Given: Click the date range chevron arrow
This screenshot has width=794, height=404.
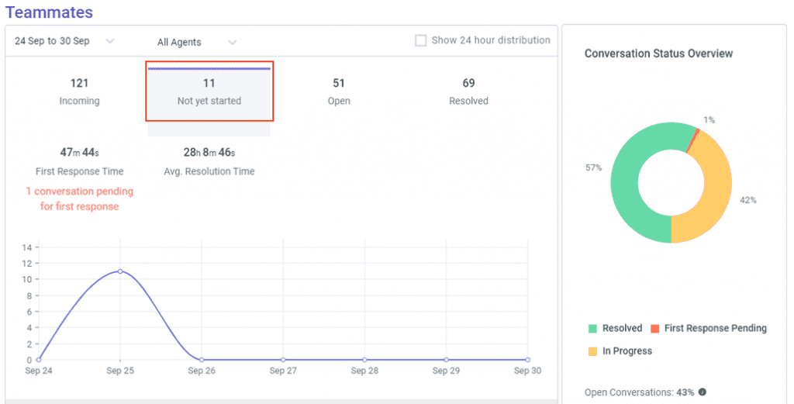Looking at the screenshot, I should [110, 42].
